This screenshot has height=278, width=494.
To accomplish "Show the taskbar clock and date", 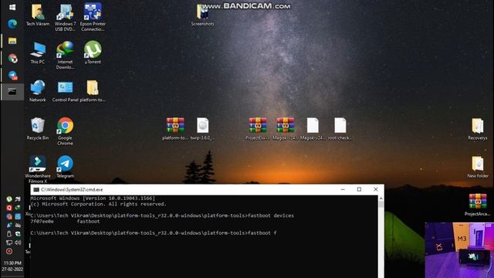I will click(12, 266).
